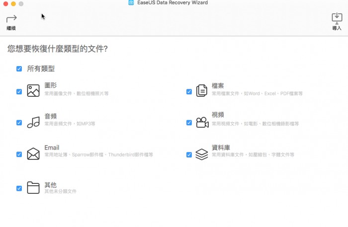The image size is (348, 227).
Task: Click the 您想要恢復什麼類型的文件? heading
Action: pos(58,49)
